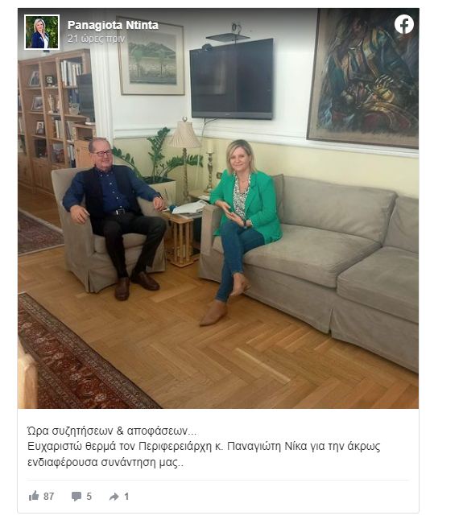Screen dimensions: 463x524
Task: Click the wall-mounted TV in the photo
Action: (x=232, y=78)
